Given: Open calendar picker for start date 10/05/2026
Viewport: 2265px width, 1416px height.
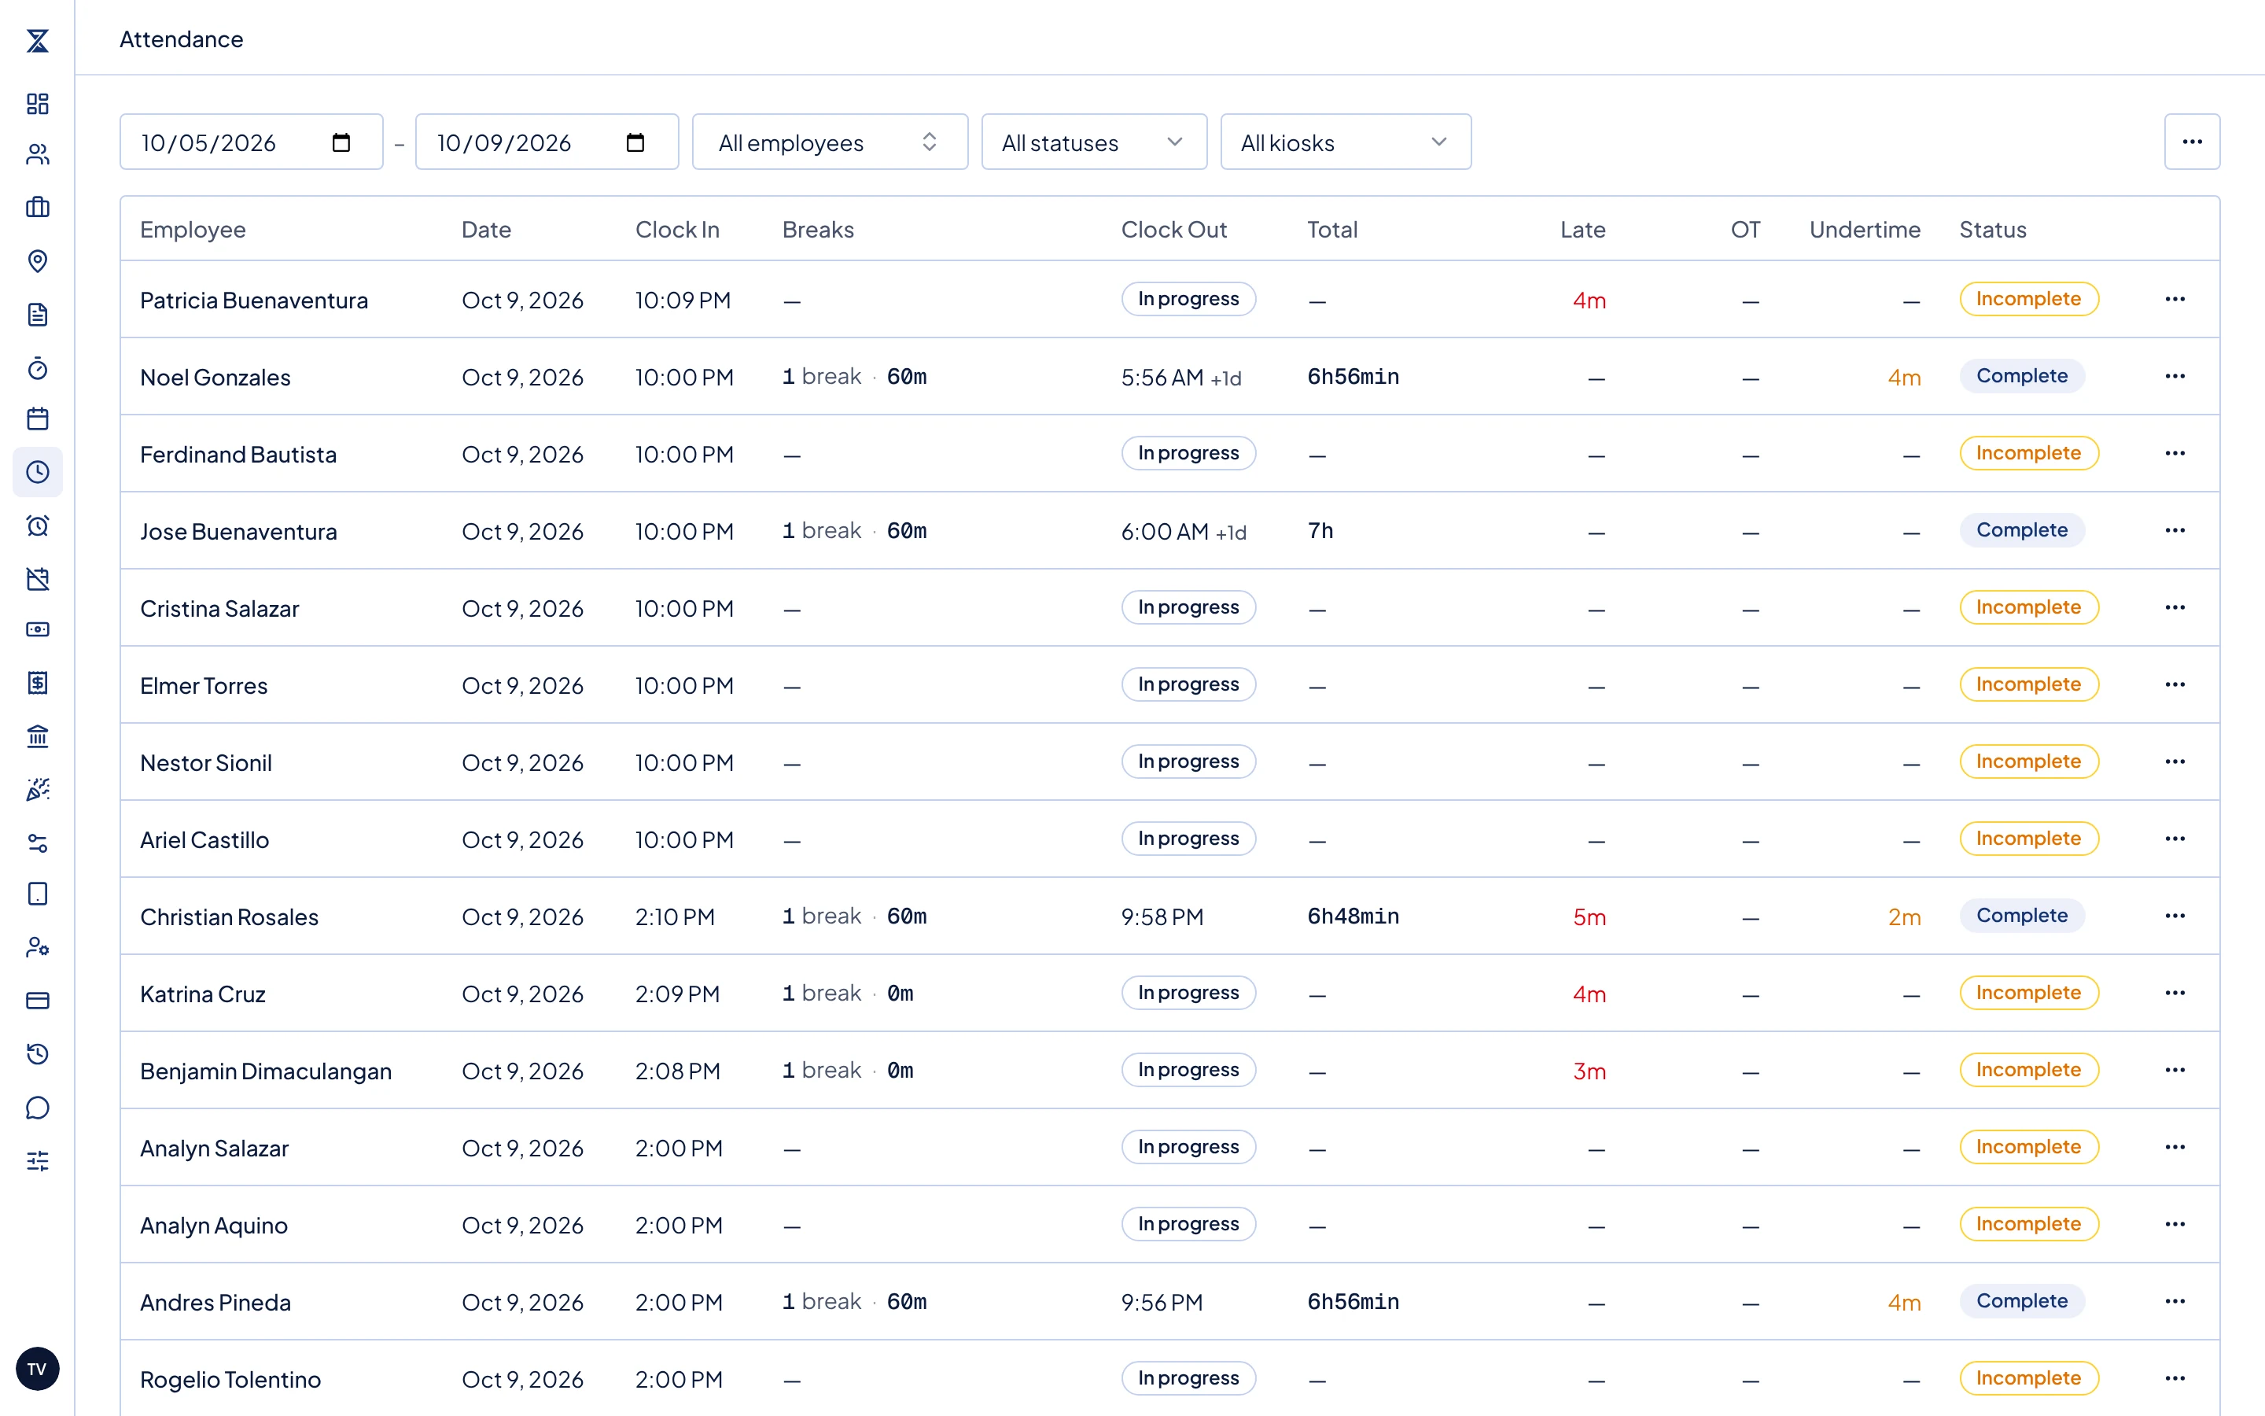Looking at the screenshot, I should click(x=341, y=142).
